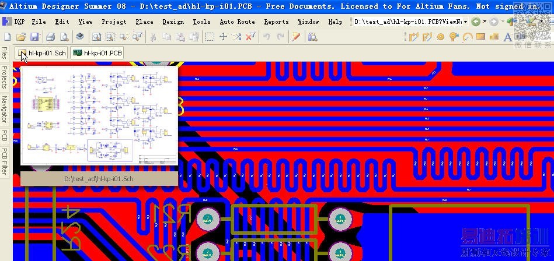This screenshot has height=261, width=554.
Task: Click the schematic preview thumbnail
Action: coord(99,115)
